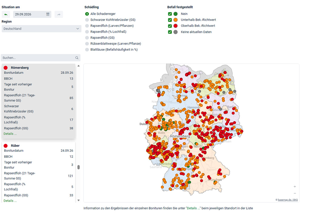Image resolution: width=310 pixels, height=213 pixels.
Task: Click the date field 29.09.2026
Action: coord(32,14)
